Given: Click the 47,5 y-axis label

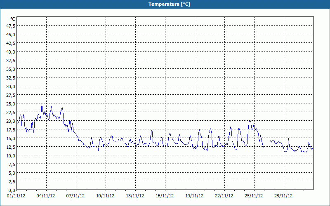Looking at the screenshot, I should (11, 26).
